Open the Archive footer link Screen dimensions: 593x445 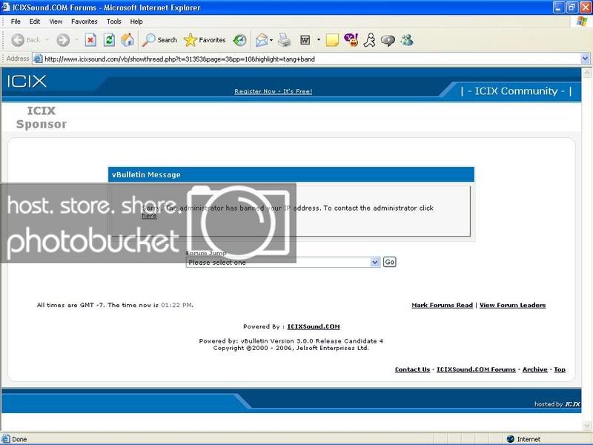534,369
